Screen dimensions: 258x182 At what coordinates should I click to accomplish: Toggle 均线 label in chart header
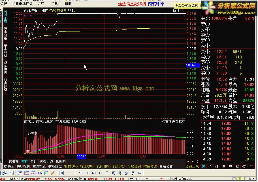pyautogui.click(x=52, y=10)
